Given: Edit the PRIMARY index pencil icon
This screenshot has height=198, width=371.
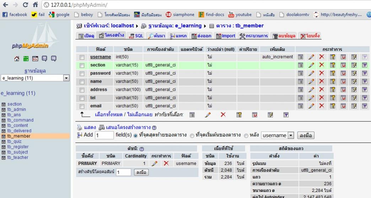Looking at the screenshot, I should tap(154, 164).
